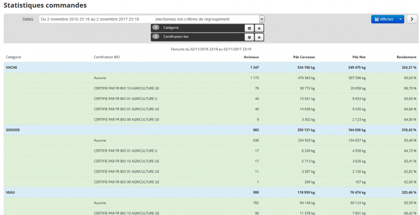Click the 2 123 kg net weight value

[x=359, y=120]
